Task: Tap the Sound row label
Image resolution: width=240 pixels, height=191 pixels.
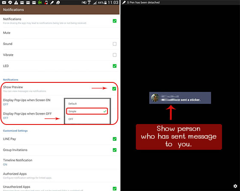Action: click(x=8, y=44)
